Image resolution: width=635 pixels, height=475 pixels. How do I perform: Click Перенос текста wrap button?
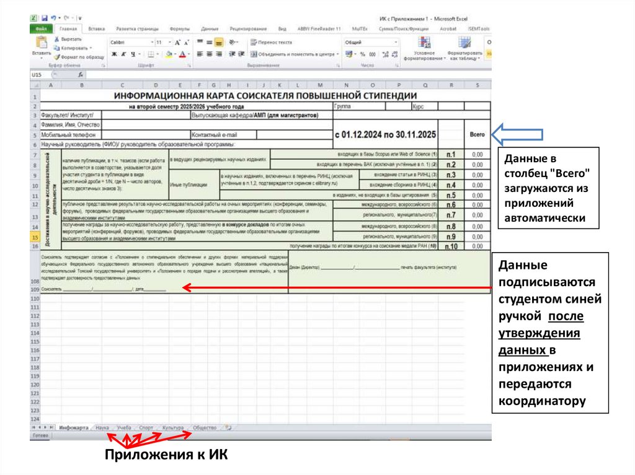[271, 42]
